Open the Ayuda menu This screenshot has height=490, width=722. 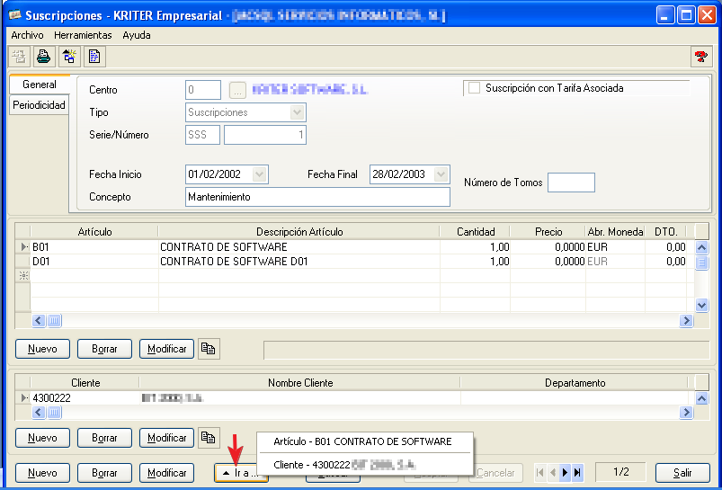tap(137, 35)
